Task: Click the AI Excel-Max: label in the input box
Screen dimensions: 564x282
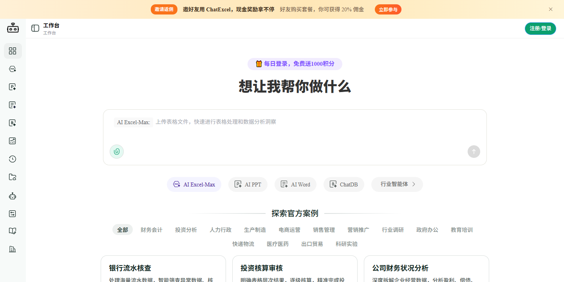Action: [x=134, y=122]
